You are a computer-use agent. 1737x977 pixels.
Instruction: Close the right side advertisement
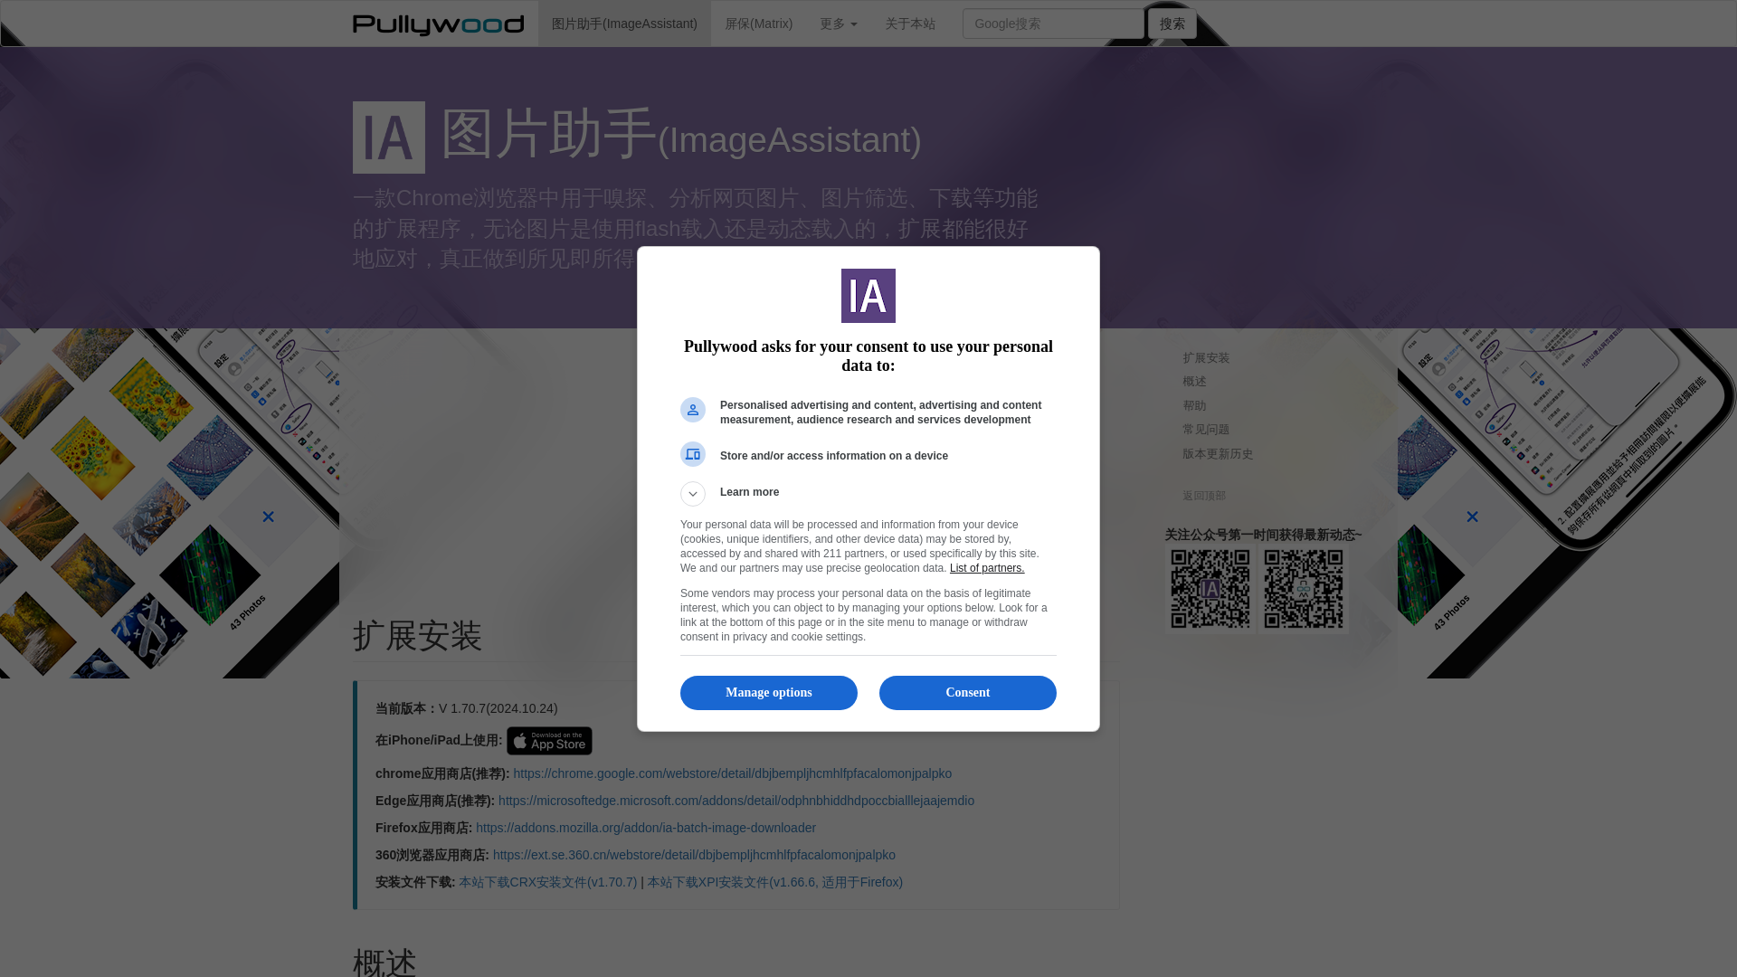point(1472,517)
